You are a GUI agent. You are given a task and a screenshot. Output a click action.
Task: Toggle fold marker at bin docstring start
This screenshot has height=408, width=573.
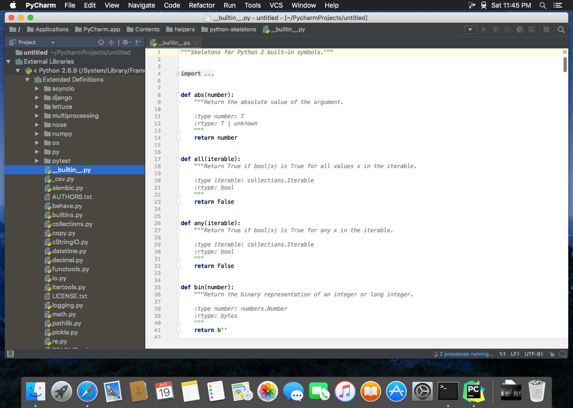tap(178, 294)
